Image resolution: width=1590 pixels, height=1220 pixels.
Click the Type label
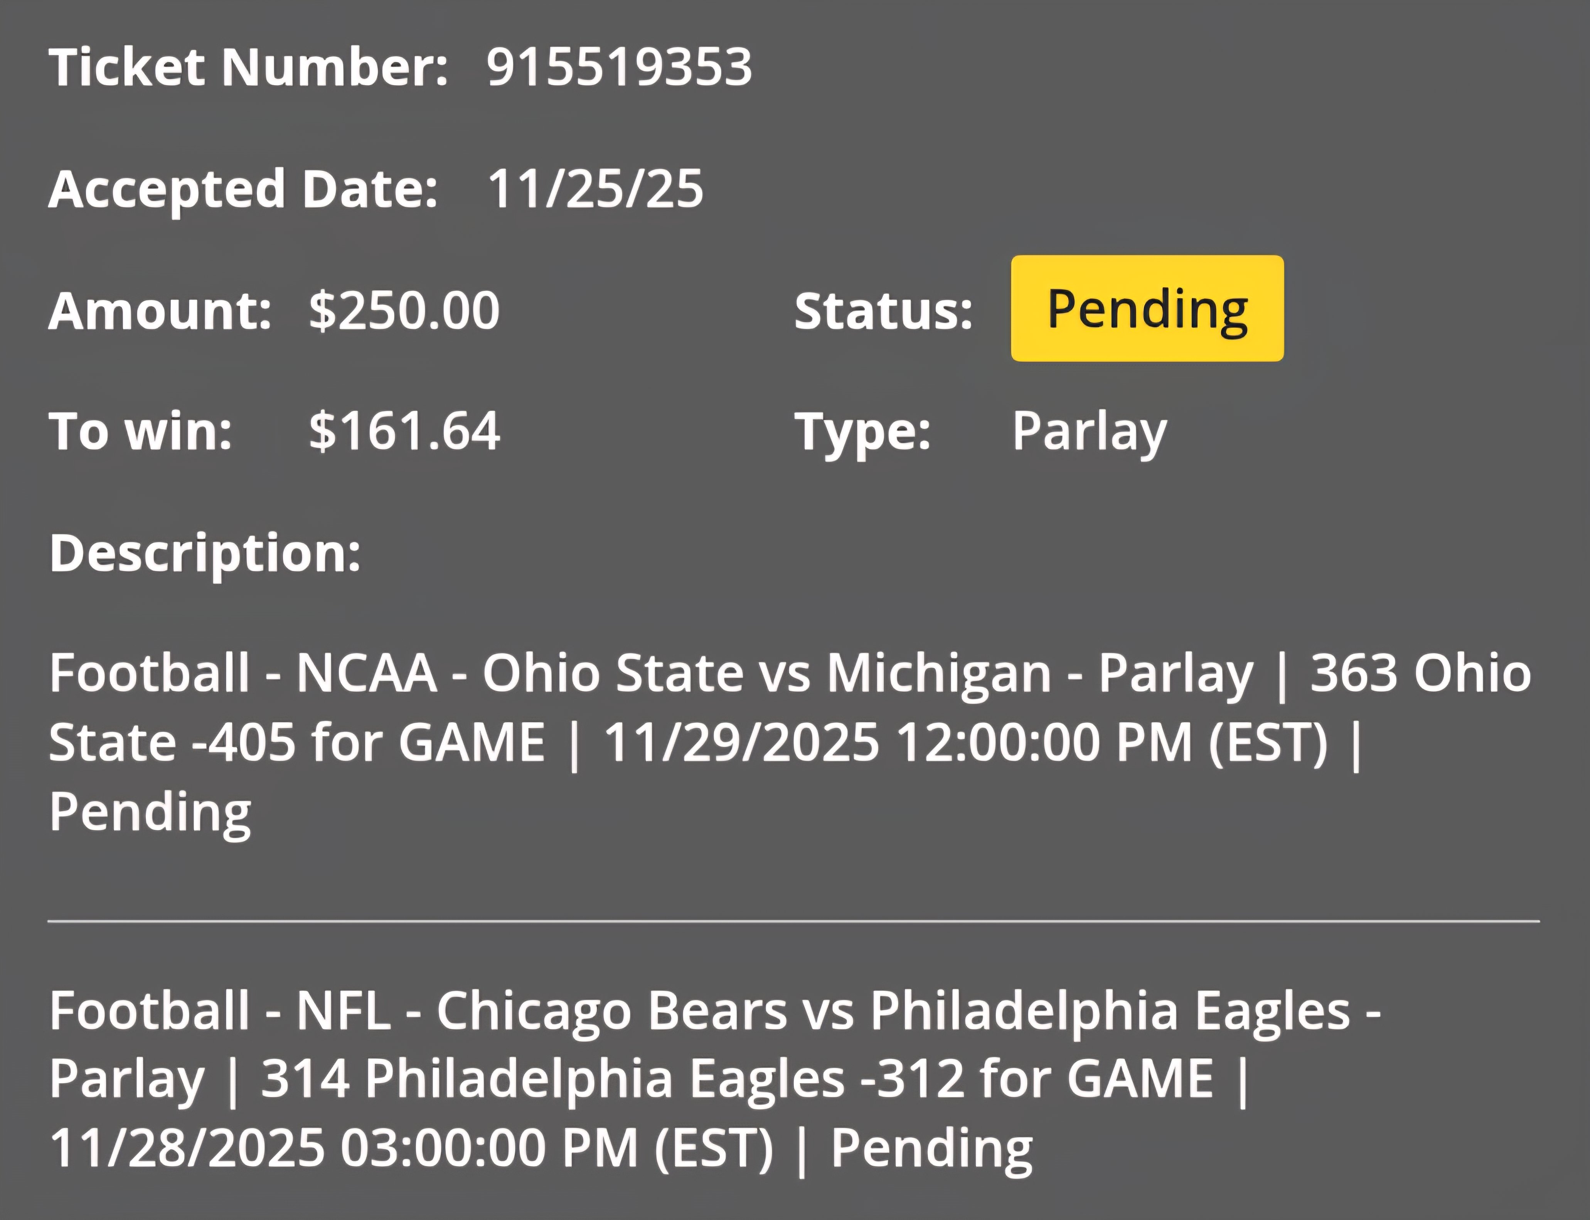[862, 431]
